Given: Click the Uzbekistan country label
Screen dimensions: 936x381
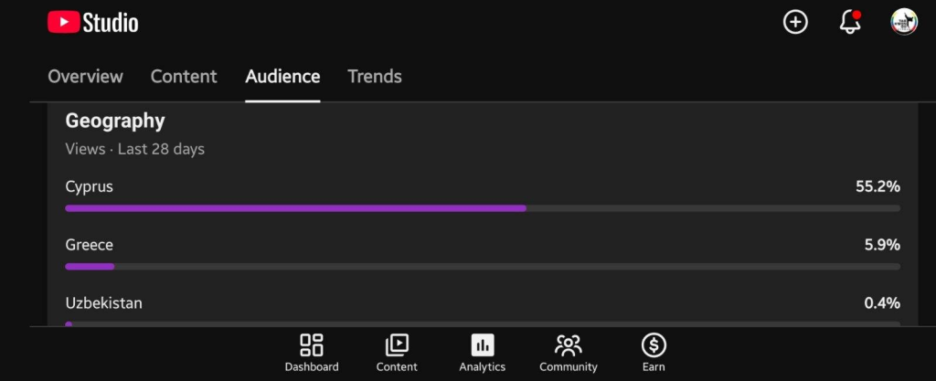Looking at the screenshot, I should point(104,302).
